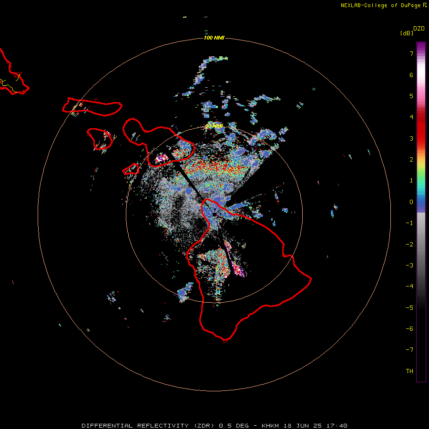The height and width of the screenshot is (429, 429).
Task: Click the '-2' value on the color scale
Action: point(409,245)
